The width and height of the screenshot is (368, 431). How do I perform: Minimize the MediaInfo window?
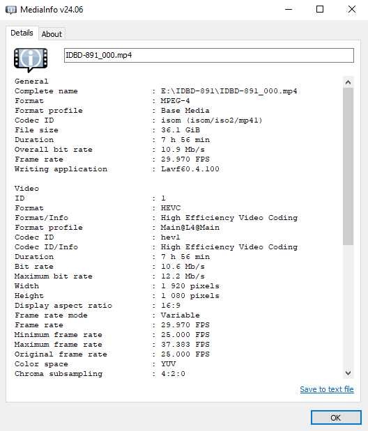tap(289, 10)
